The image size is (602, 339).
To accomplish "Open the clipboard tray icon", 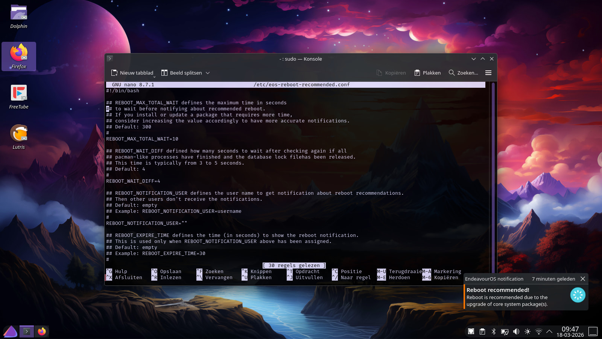I will 482,331.
